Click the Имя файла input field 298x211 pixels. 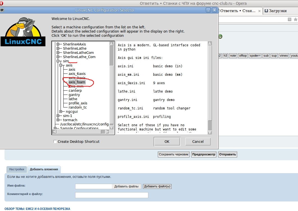coord(94,187)
